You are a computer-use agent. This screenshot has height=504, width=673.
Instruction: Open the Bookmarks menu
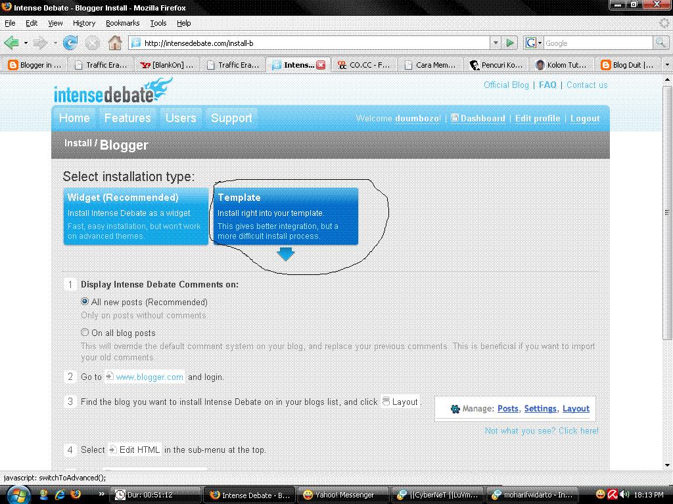[x=122, y=22]
